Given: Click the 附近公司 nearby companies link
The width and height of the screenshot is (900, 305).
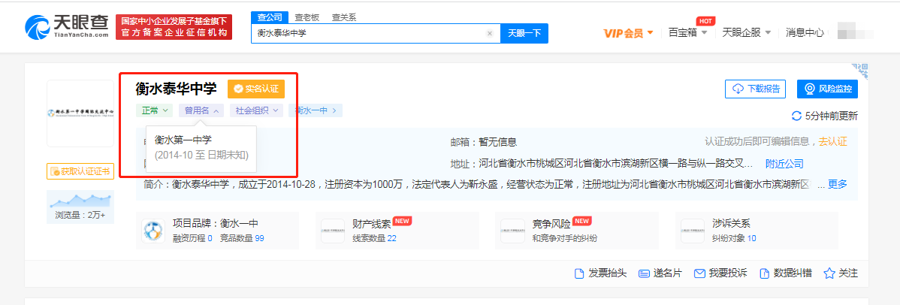Looking at the screenshot, I should tap(784, 164).
